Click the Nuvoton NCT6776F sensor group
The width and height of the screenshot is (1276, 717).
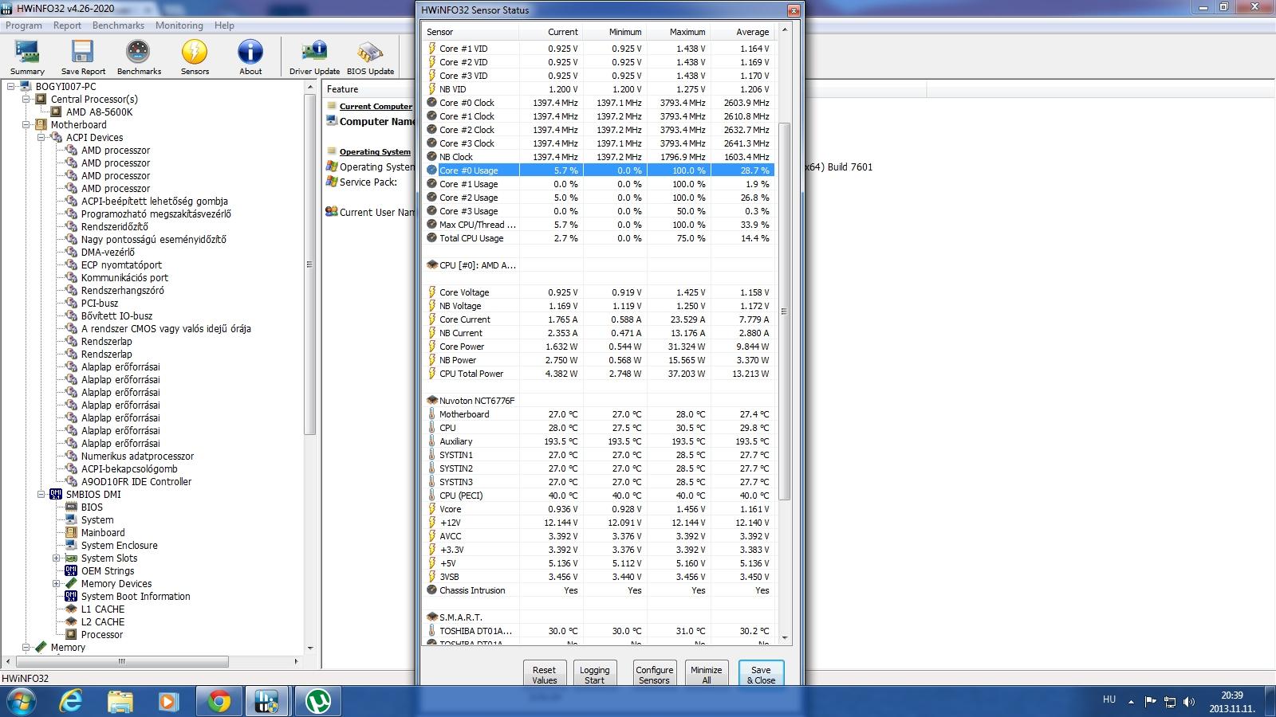point(477,401)
